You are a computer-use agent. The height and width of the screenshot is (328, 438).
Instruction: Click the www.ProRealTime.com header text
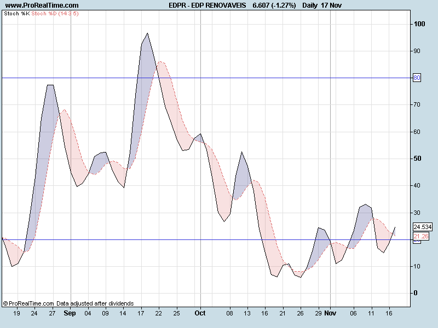click(x=42, y=5)
